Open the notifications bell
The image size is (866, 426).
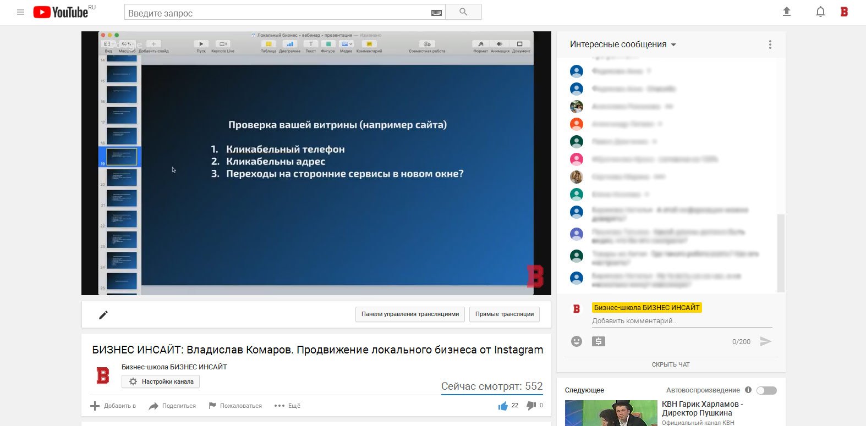coord(820,12)
